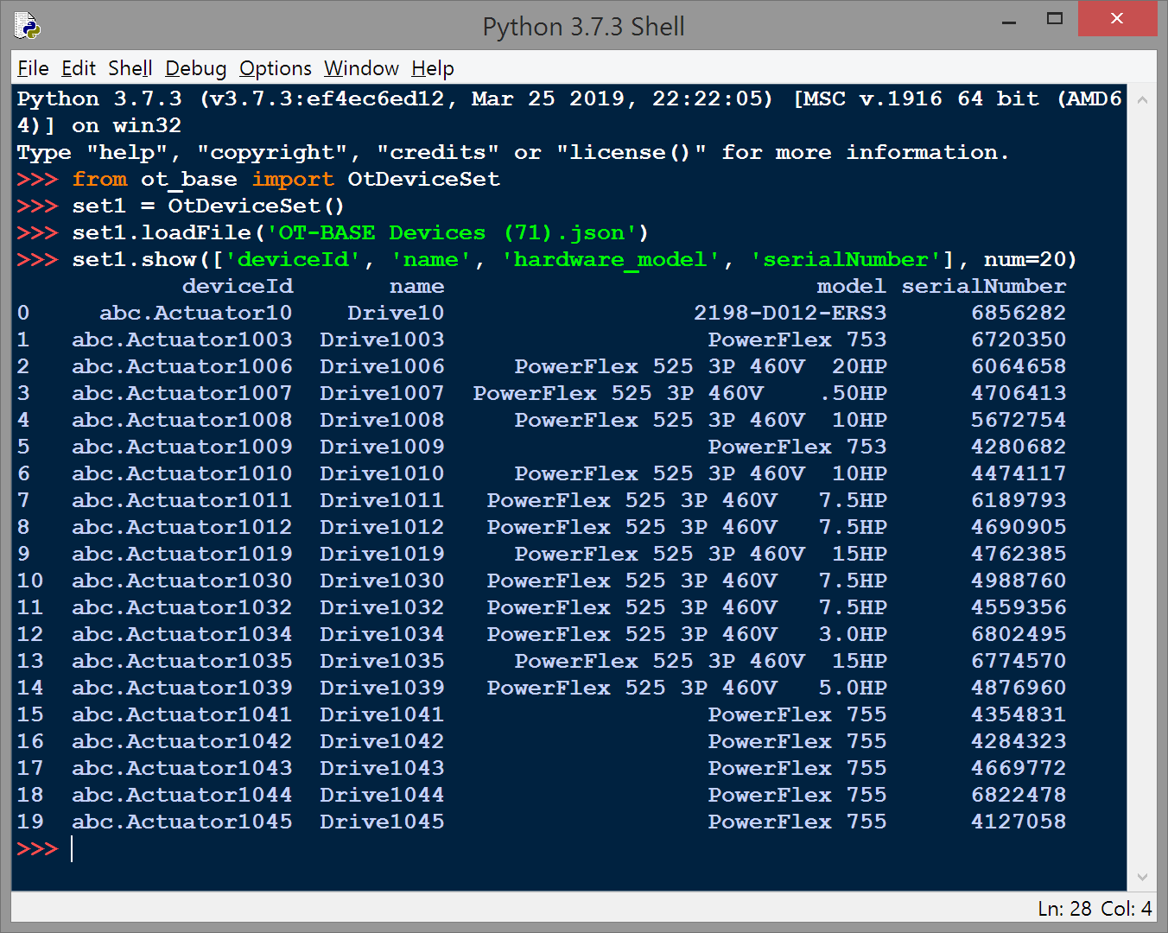Click serial number 6856282

(1019, 313)
